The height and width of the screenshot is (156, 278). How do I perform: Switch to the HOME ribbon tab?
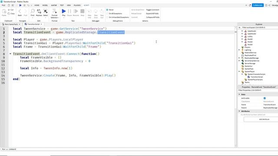tap(37, 5)
